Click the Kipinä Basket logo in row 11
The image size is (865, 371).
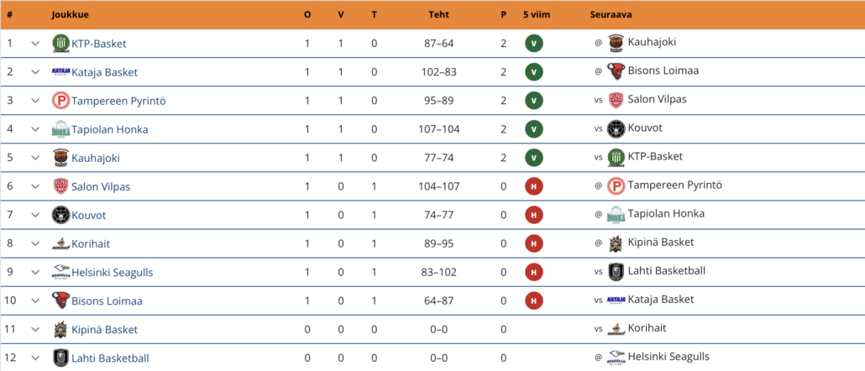tap(60, 330)
